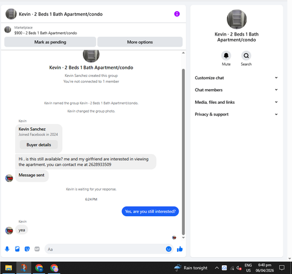The width and height of the screenshot is (292, 274).
Task: Open the cloud sync tray icon
Action: point(224,268)
